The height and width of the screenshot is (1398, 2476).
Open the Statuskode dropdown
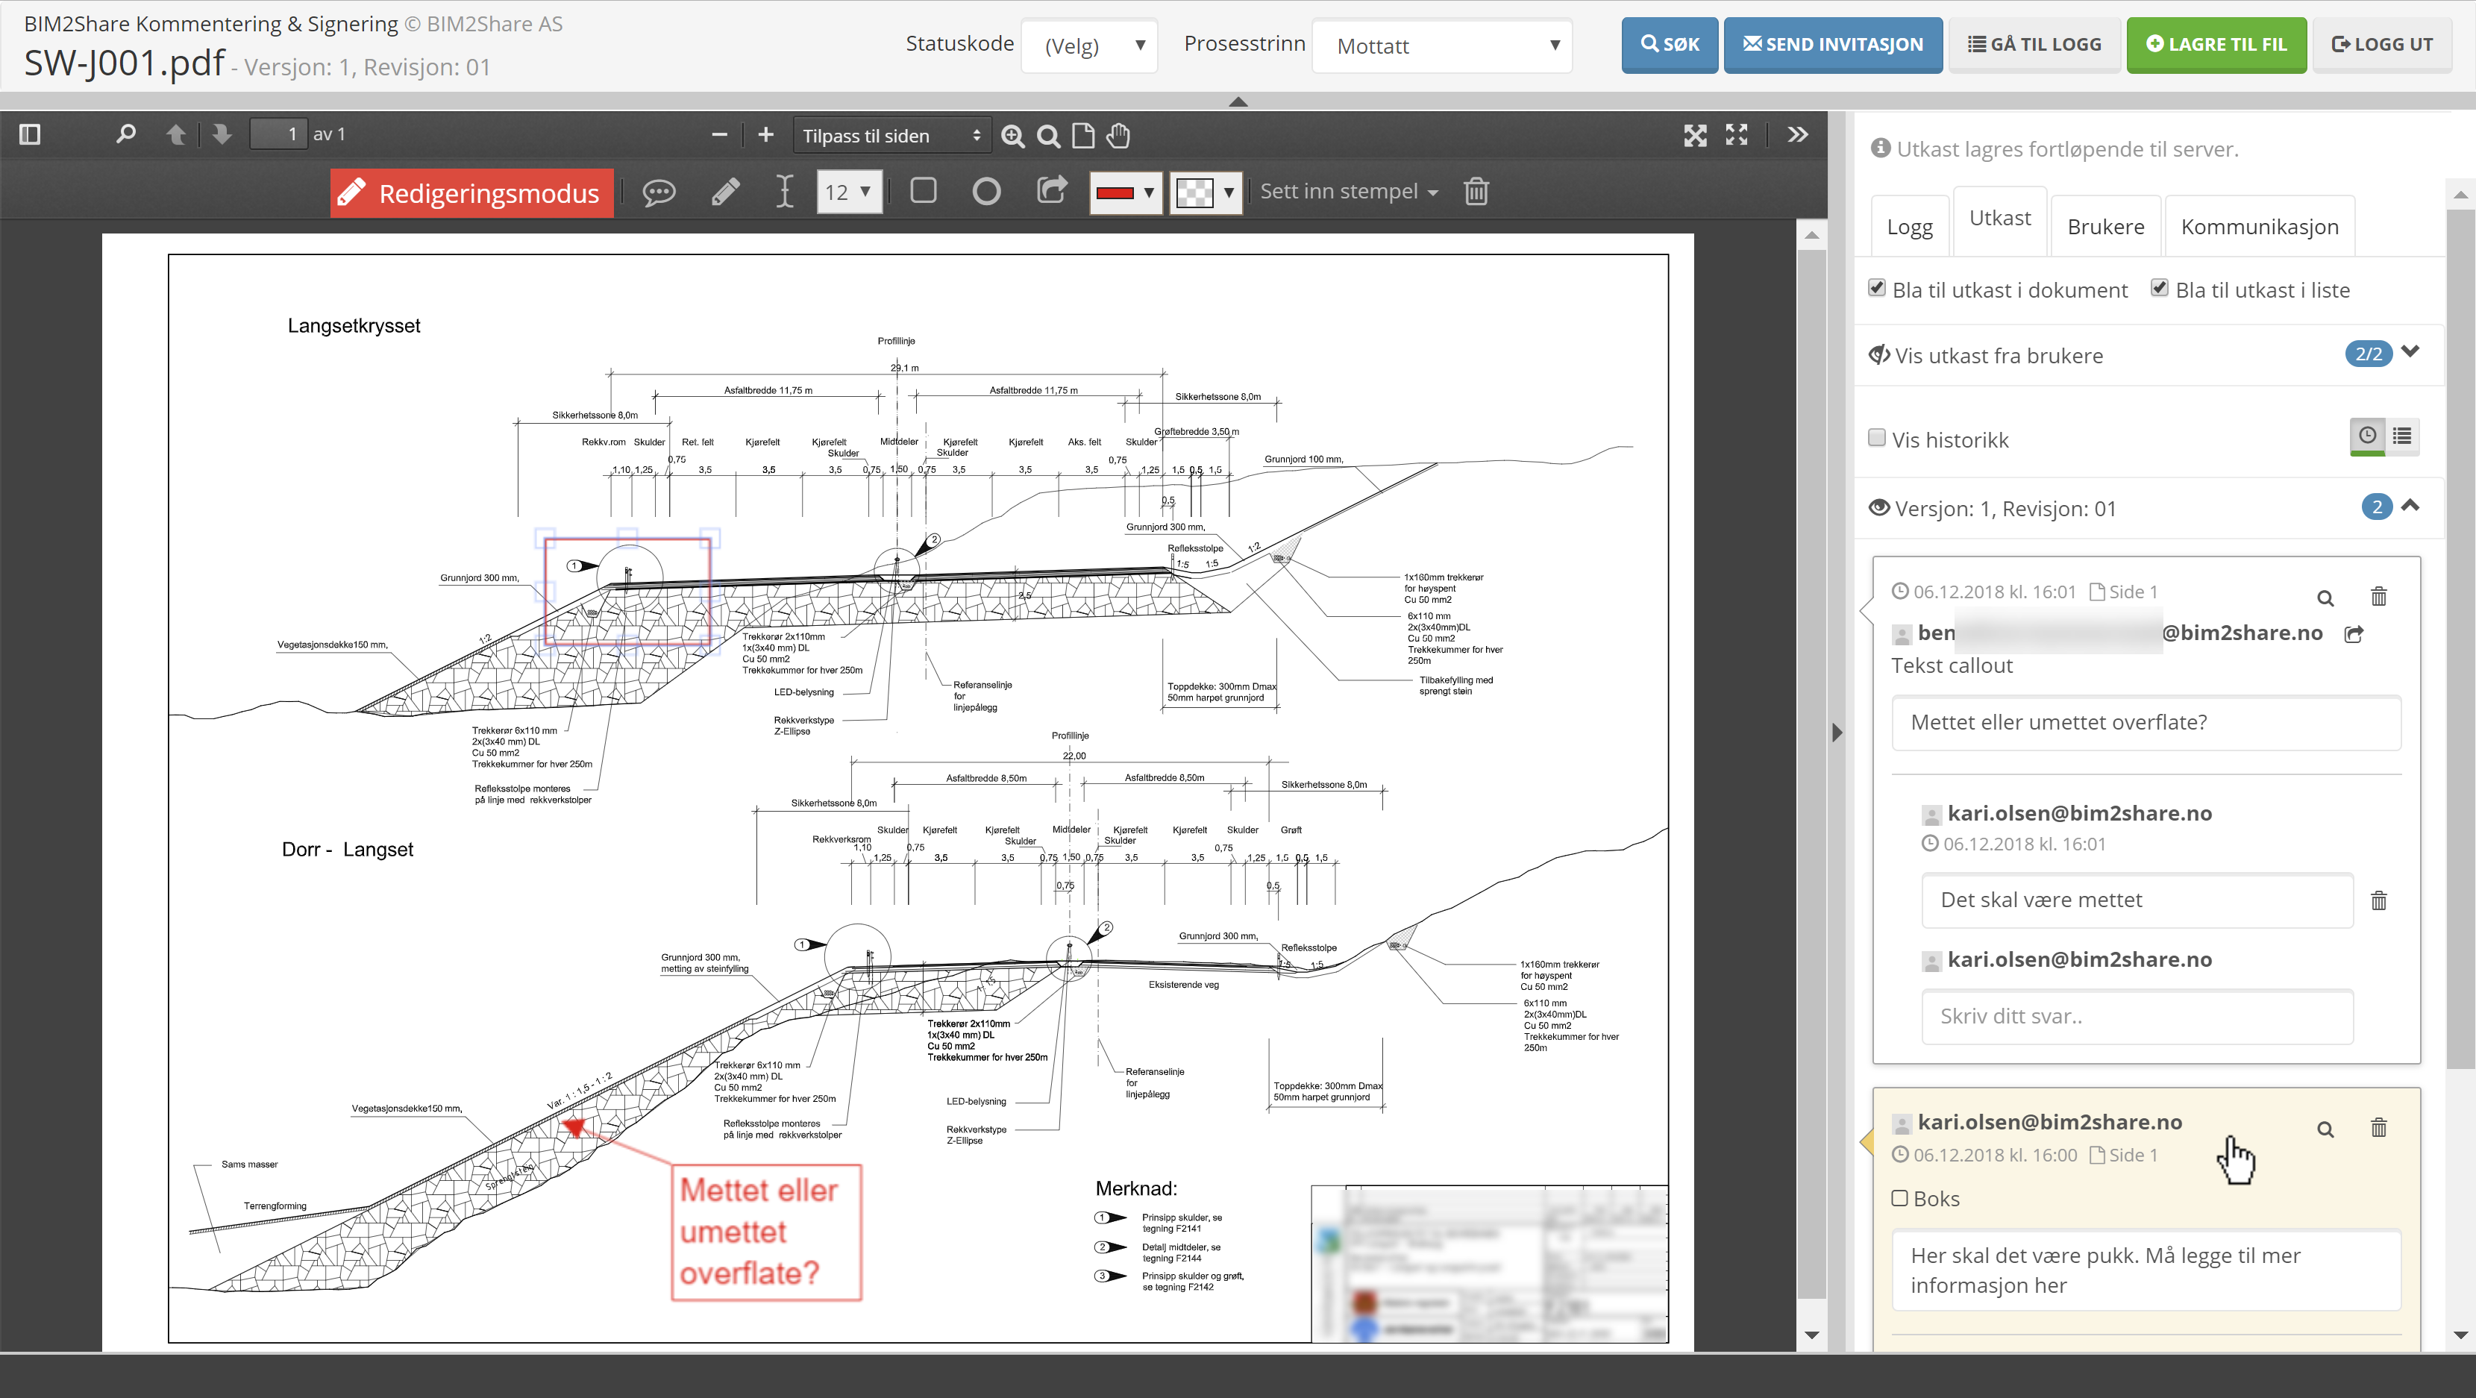coord(1089,46)
